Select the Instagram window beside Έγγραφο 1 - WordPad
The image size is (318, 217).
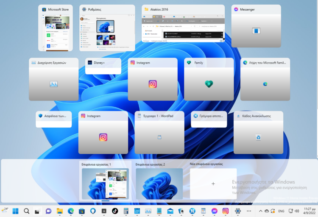point(103,132)
